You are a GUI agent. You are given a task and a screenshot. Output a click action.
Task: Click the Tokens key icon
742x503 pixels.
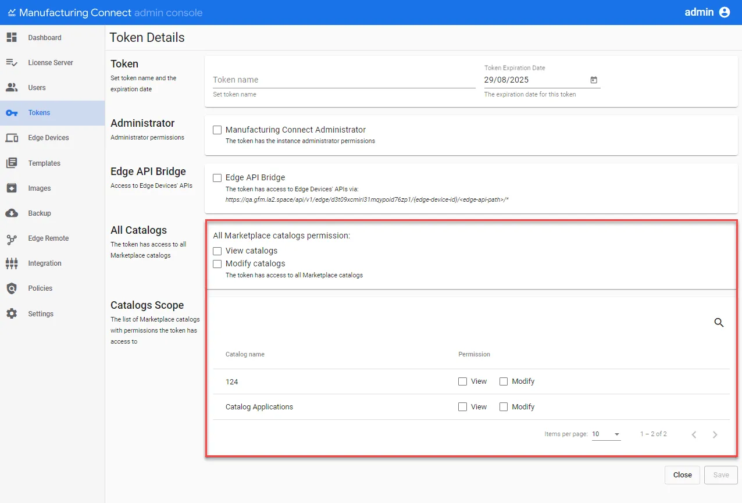[12, 113]
